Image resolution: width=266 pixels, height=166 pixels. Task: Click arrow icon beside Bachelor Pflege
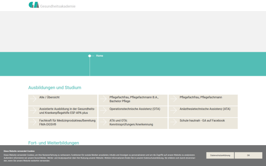coord(103,99)
